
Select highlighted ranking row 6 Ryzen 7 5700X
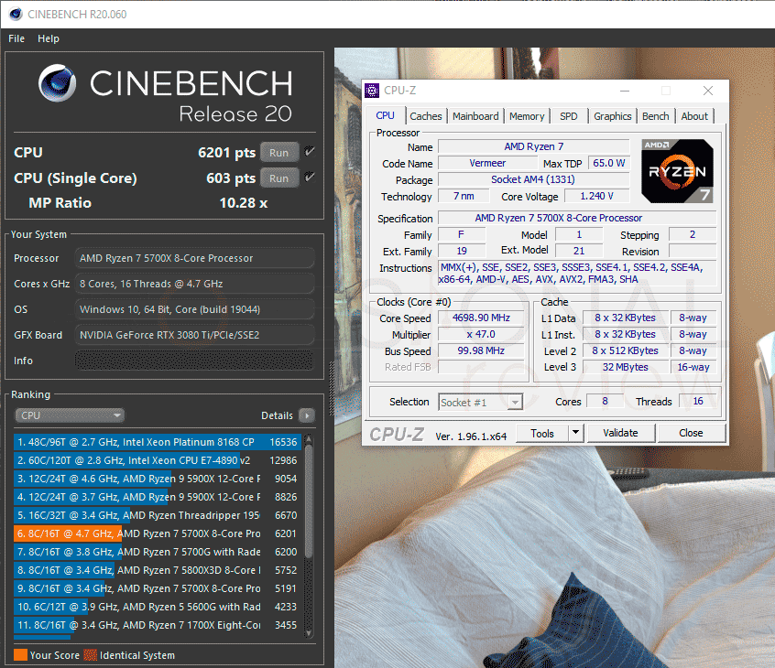coord(158,533)
